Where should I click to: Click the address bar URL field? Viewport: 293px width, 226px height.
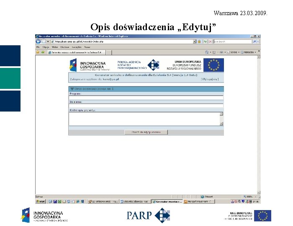tap(122, 42)
